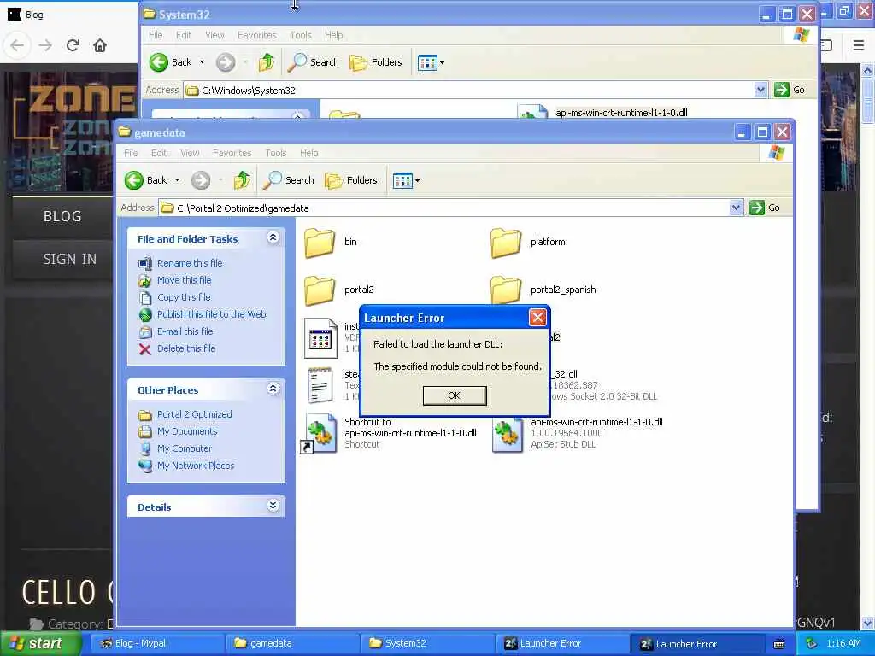Open Portal 2 Optimized in Other Places

(194, 414)
